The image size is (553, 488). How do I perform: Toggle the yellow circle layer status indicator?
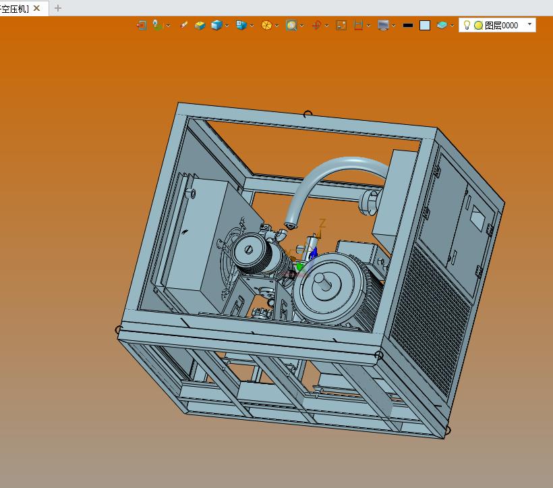(x=478, y=25)
